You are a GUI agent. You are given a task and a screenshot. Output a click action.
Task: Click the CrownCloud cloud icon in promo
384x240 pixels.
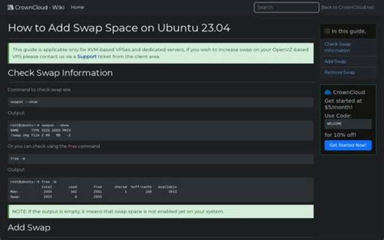(327, 92)
